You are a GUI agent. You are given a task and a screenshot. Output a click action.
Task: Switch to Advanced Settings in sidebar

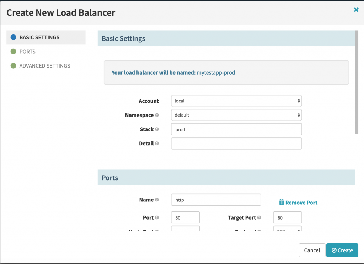pos(44,66)
